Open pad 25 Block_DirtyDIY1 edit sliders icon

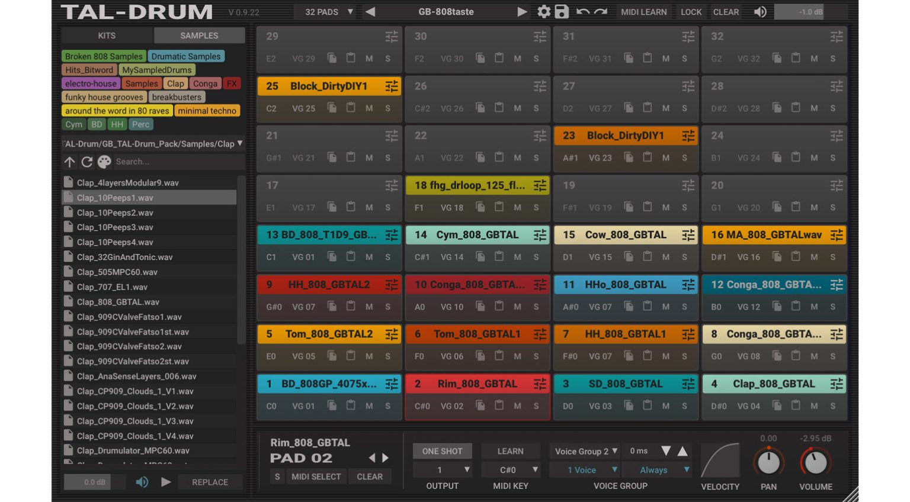(x=390, y=86)
